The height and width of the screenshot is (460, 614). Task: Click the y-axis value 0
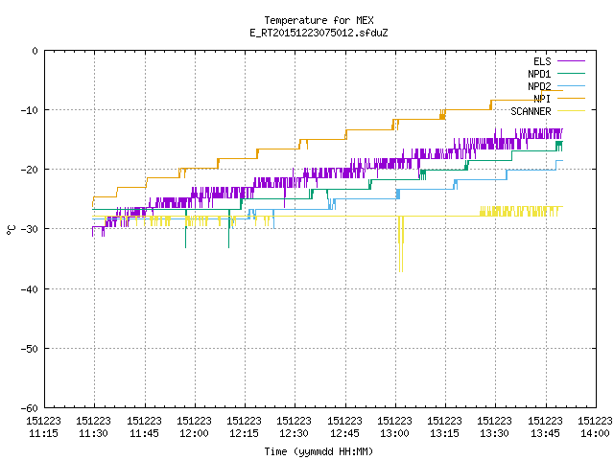click(x=35, y=51)
